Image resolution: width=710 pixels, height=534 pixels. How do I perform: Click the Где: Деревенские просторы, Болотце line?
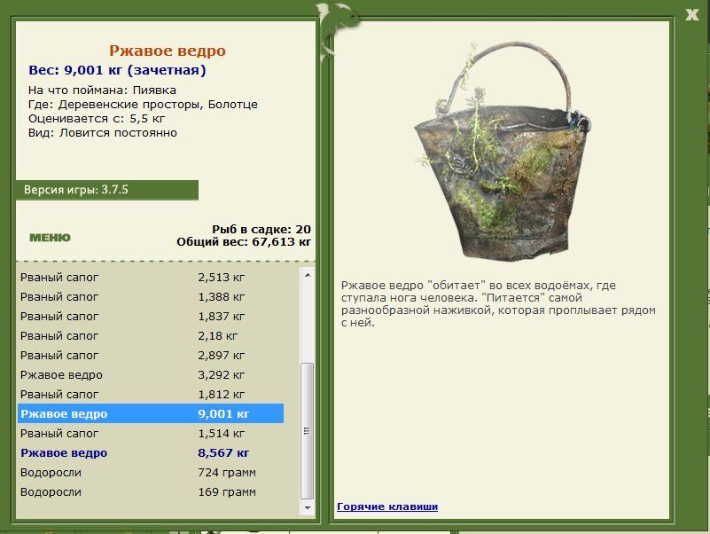pos(143,105)
